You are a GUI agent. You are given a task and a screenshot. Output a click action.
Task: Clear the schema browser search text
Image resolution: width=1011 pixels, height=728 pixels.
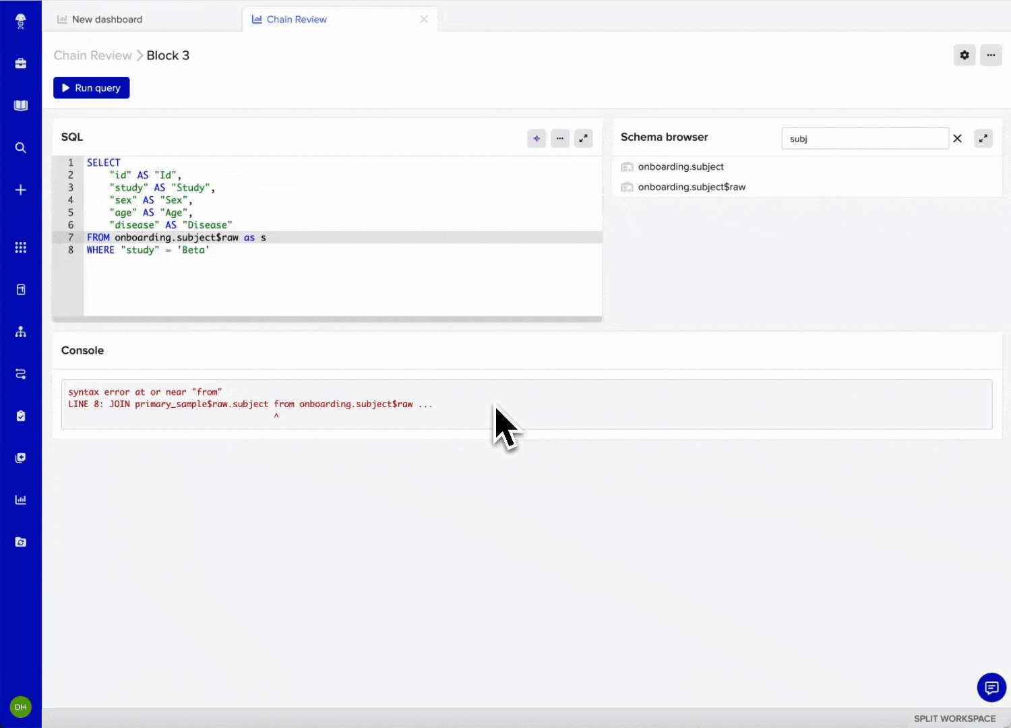click(957, 138)
